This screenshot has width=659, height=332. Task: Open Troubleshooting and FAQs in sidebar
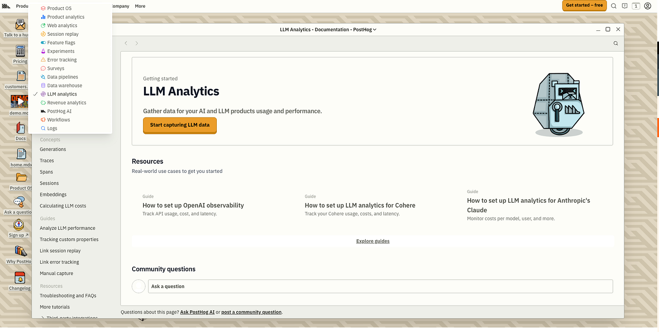[68, 296]
